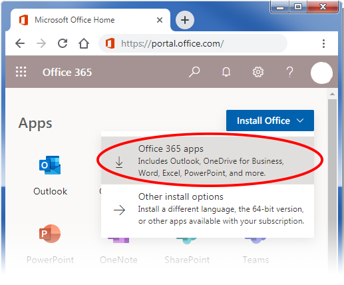Go to the browser home button
Image resolution: width=344 pixels, height=285 pixels.
pos(84,43)
